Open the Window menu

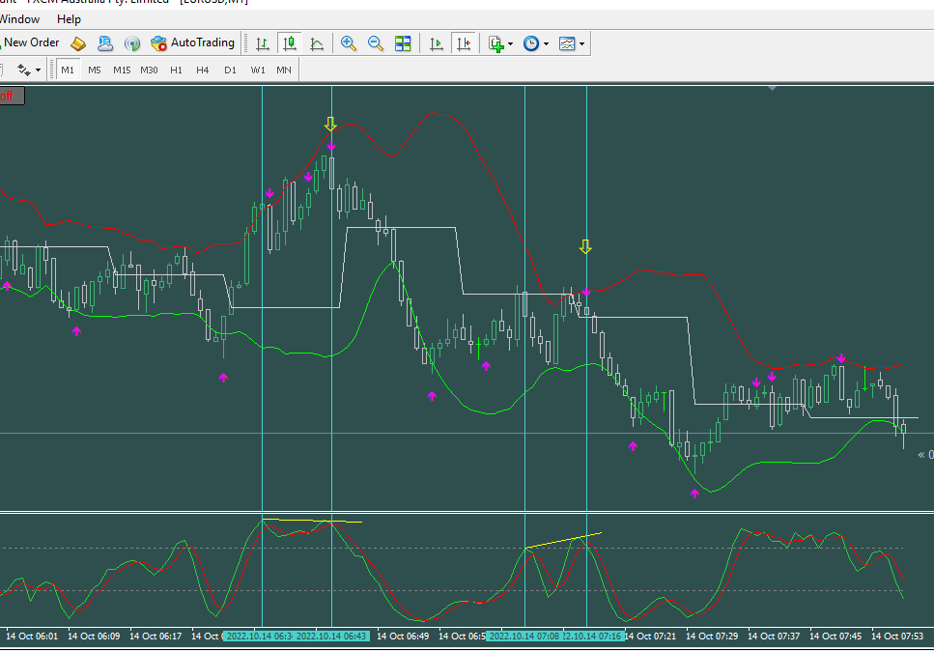click(x=19, y=19)
